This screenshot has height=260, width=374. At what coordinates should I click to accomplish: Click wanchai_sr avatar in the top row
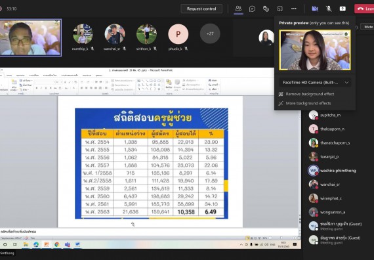[x=115, y=34]
